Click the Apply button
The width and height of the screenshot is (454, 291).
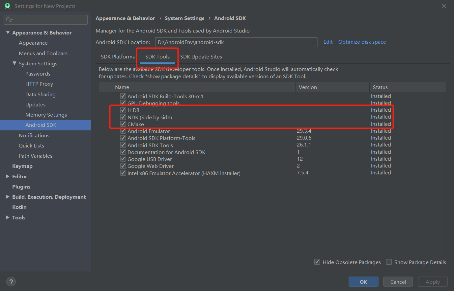tap(433, 282)
